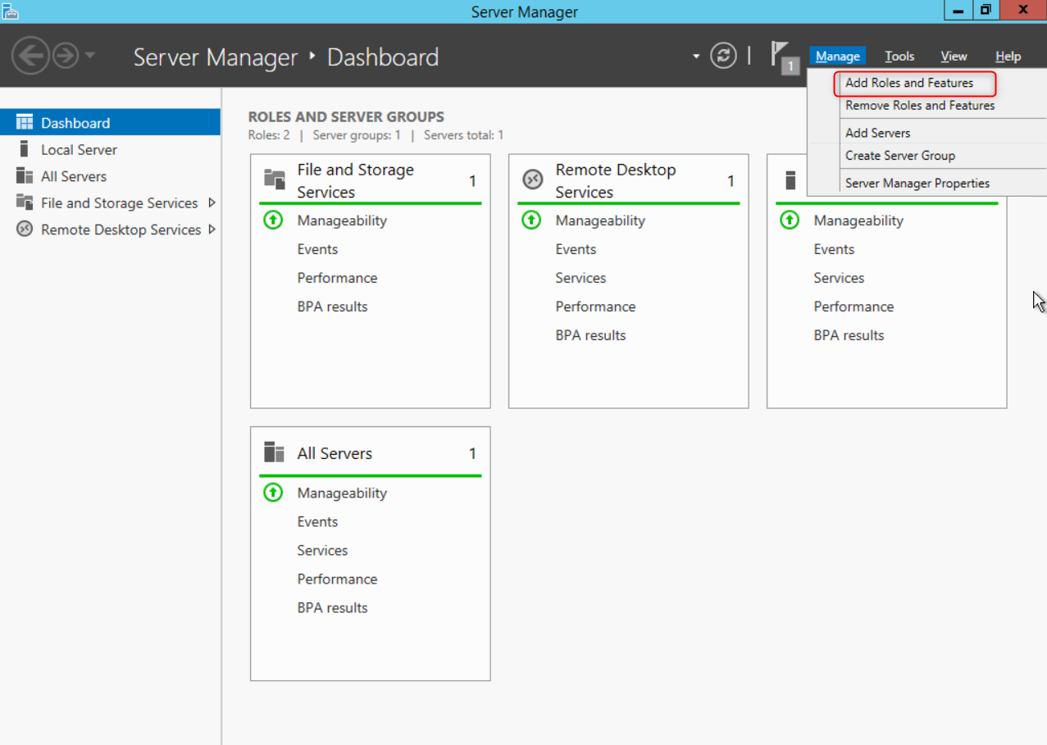Viewport: 1047px width, 745px height.
Task: Open Server Manager Properties
Action: [x=917, y=183]
